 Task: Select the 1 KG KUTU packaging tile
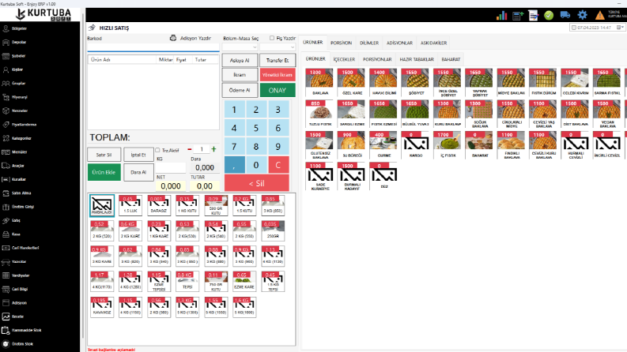pos(187,205)
